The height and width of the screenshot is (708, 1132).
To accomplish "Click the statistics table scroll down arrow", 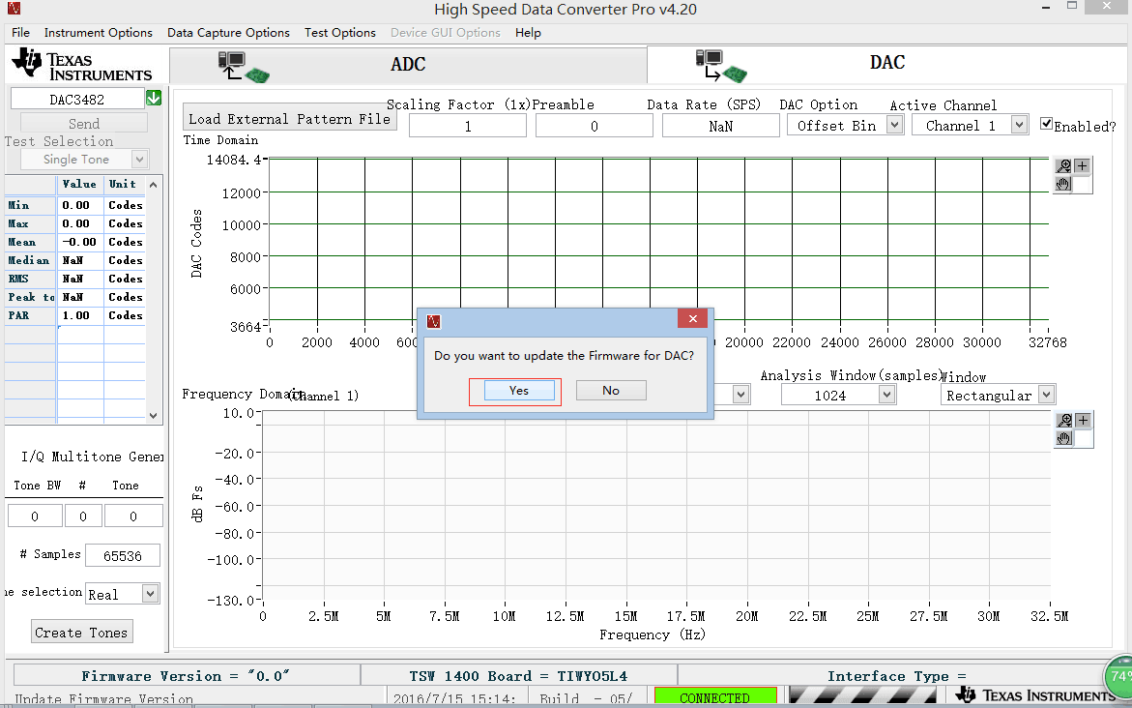I will pyautogui.click(x=153, y=415).
